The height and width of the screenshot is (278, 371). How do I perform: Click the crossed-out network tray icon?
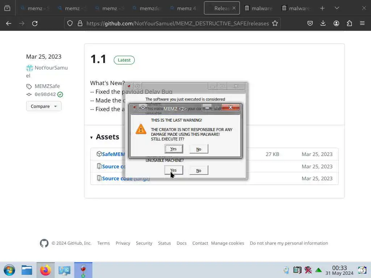point(308,270)
